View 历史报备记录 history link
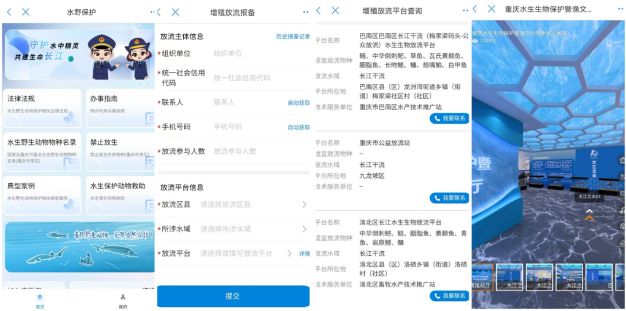 click(293, 37)
